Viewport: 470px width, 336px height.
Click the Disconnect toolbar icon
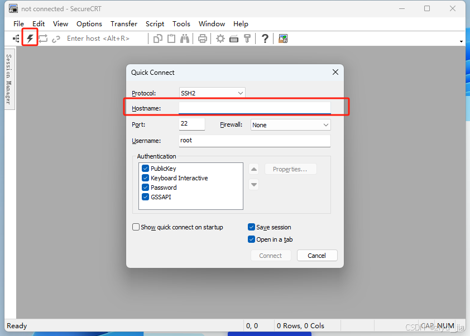[x=56, y=39]
